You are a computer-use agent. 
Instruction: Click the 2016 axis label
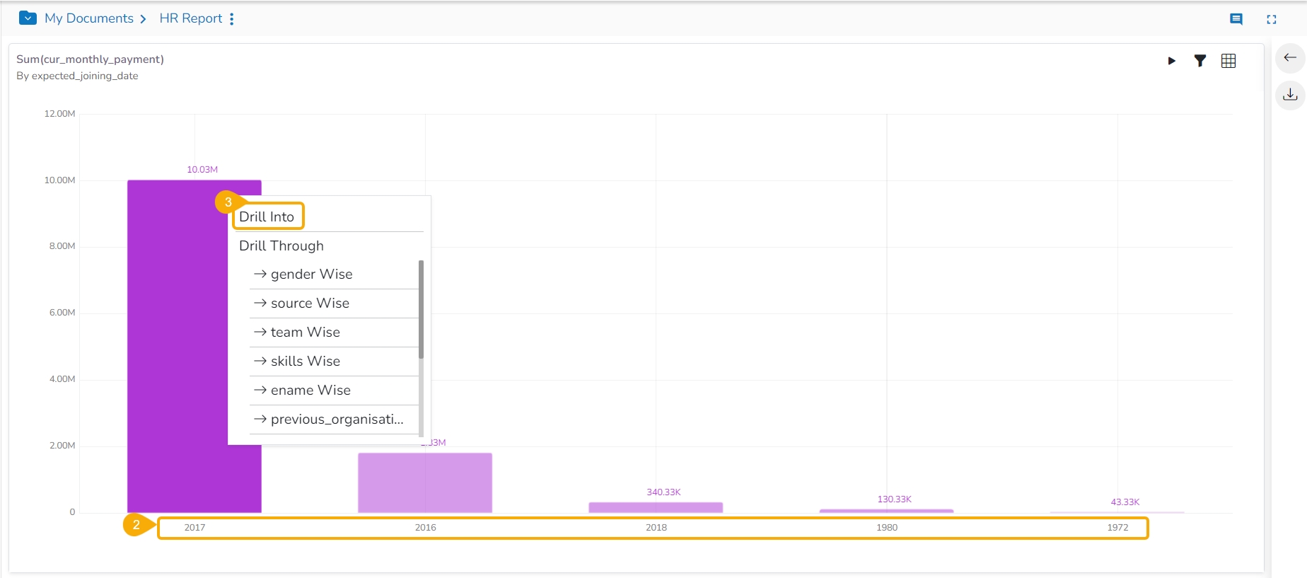pos(425,528)
